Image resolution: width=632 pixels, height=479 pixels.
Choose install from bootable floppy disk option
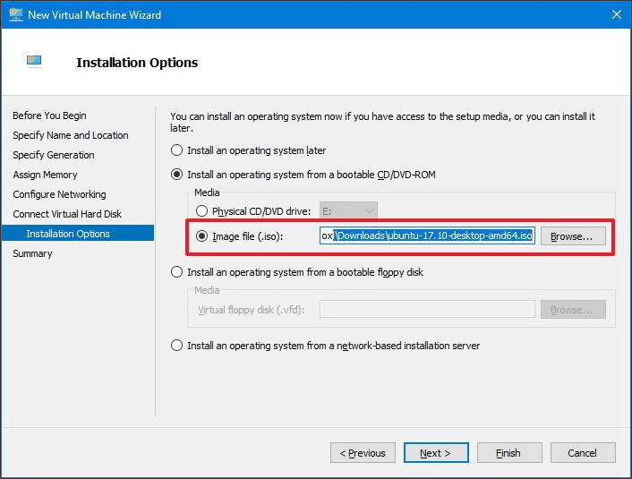point(177,272)
